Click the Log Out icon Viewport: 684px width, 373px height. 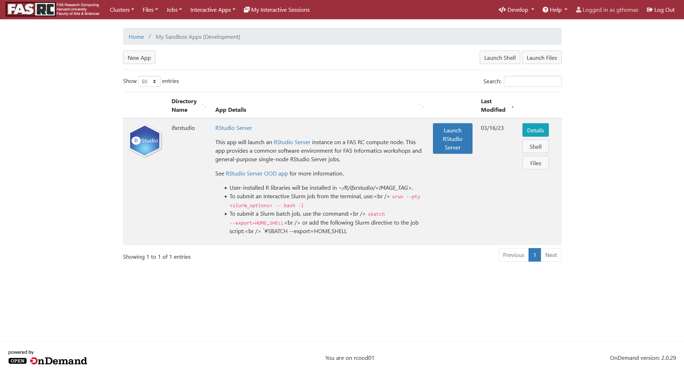click(x=649, y=10)
